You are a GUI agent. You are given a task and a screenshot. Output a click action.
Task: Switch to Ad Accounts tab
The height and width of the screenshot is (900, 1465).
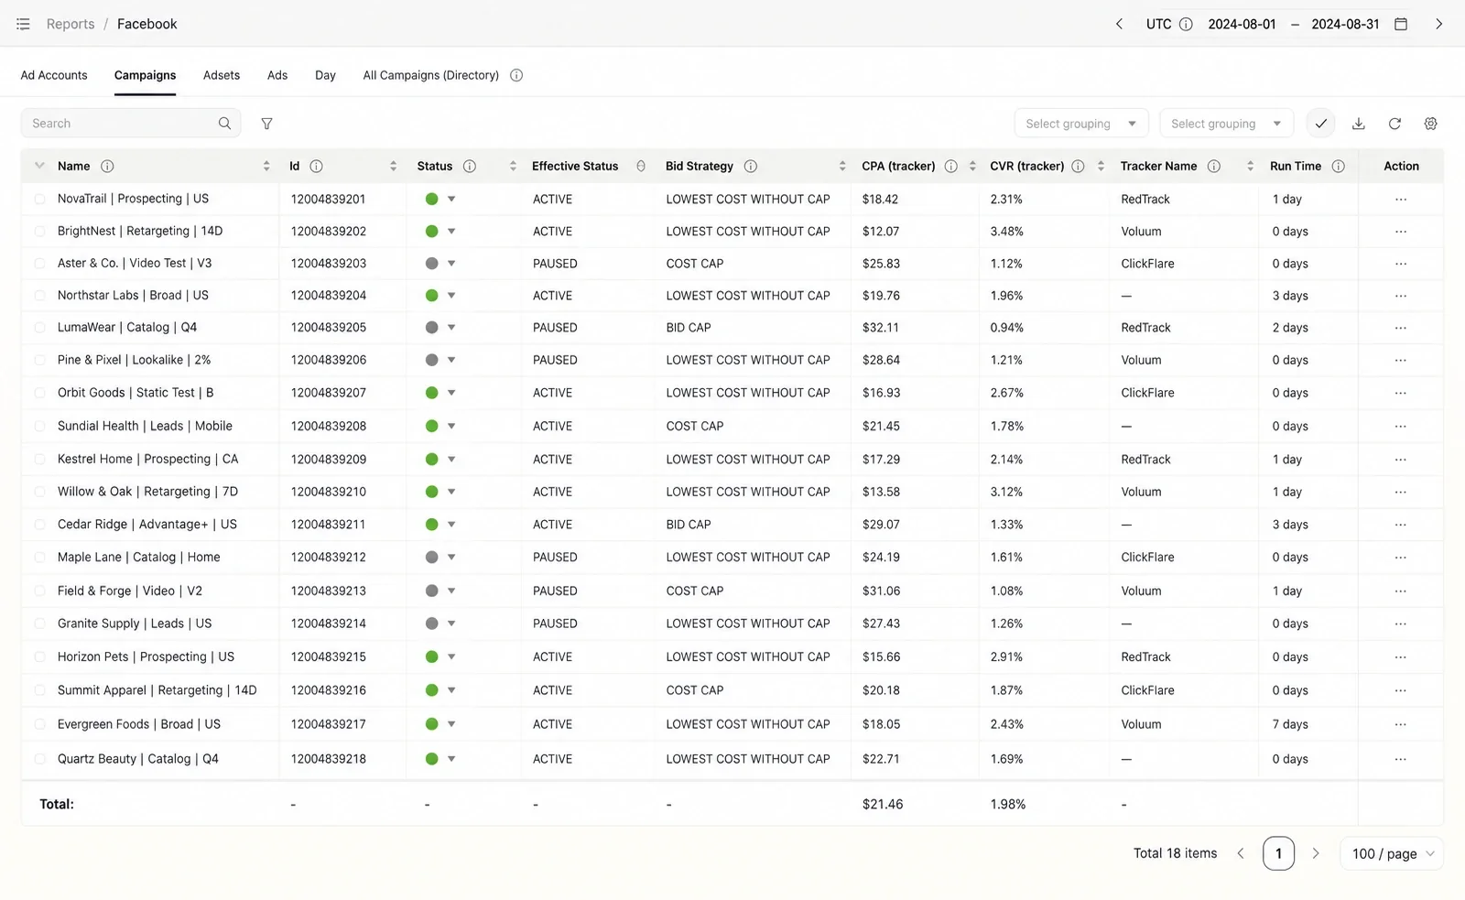[54, 75]
